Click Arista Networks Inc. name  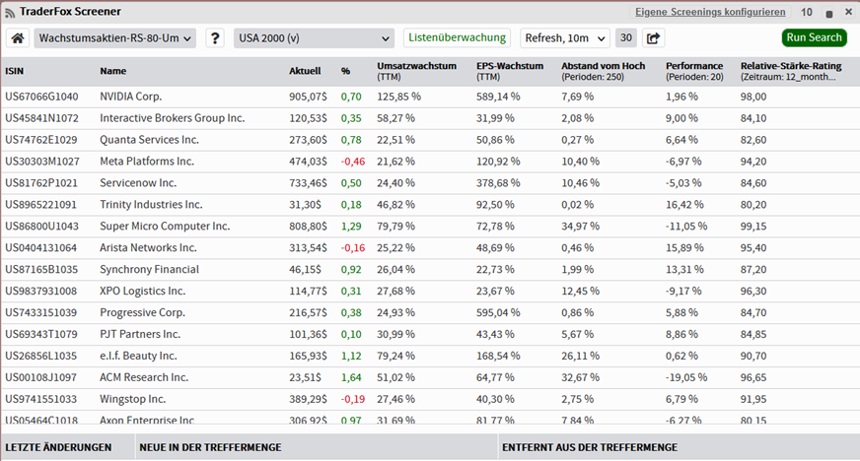[148, 248]
